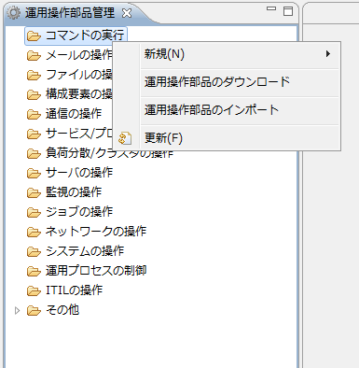The image size is (359, 368).
Task: Click the submenu arrow of 新規(N)
Action: click(x=328, y=54)
